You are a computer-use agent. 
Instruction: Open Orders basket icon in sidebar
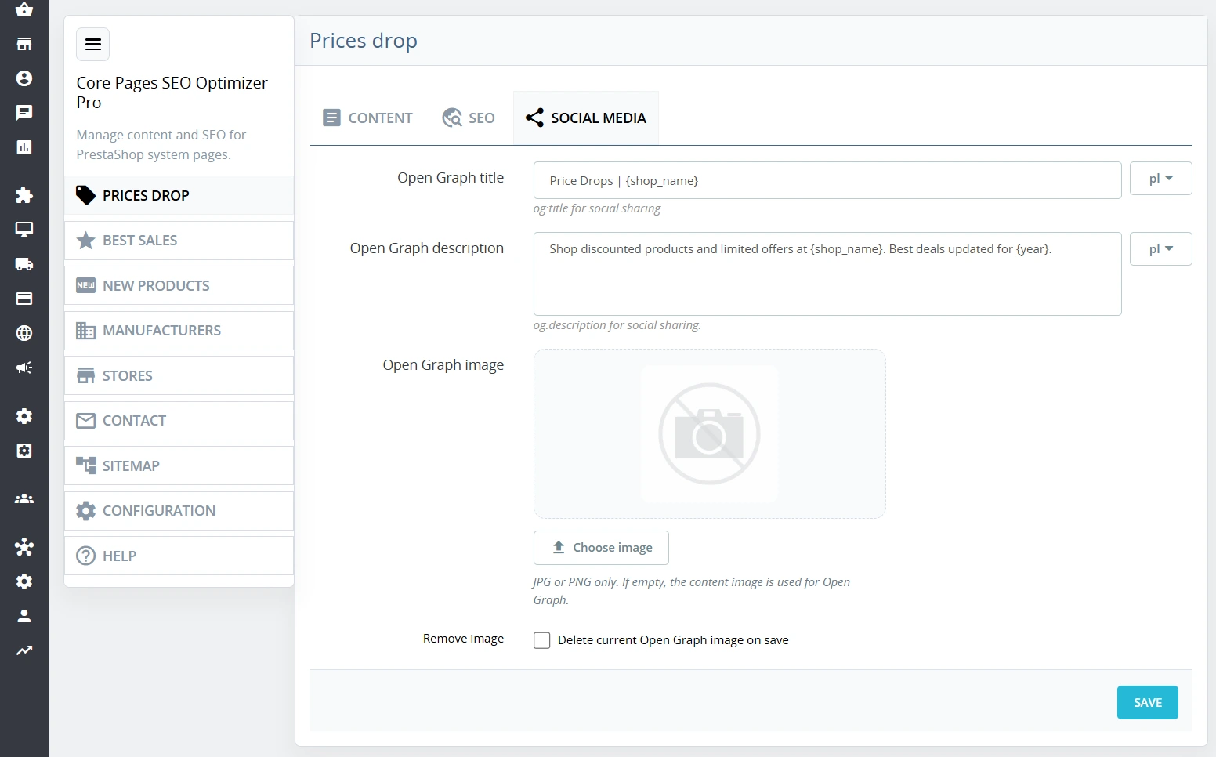[24, 9]
